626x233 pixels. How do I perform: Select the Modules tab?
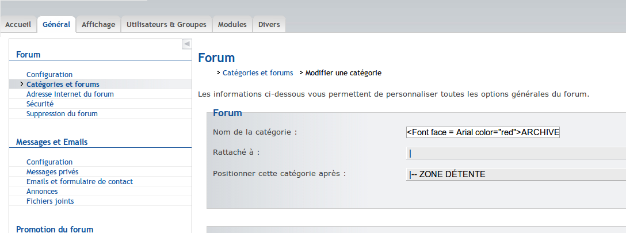pyautogui.click(x=232, y=24)
